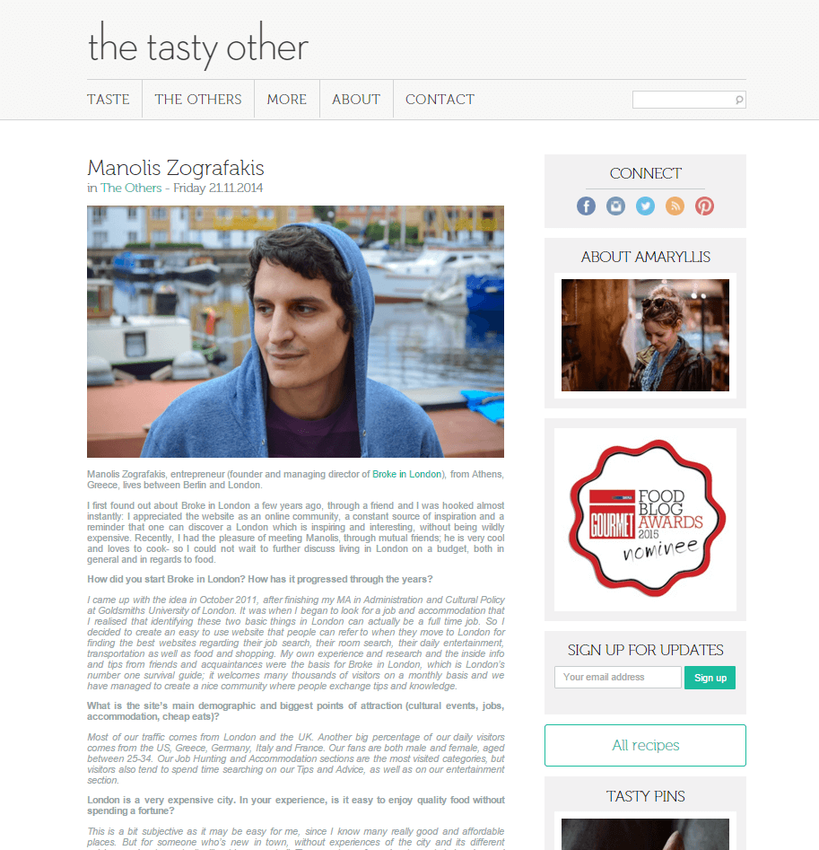Open the TASTE menu
This screenshot has width=819, height=850.
(109, 100)
